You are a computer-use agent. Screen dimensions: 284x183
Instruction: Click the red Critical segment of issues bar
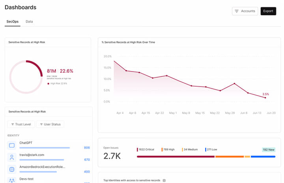pyautogui.click(x=176, y=157)
